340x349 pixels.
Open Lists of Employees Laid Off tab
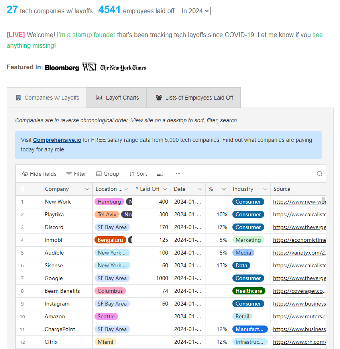(194, 98)
